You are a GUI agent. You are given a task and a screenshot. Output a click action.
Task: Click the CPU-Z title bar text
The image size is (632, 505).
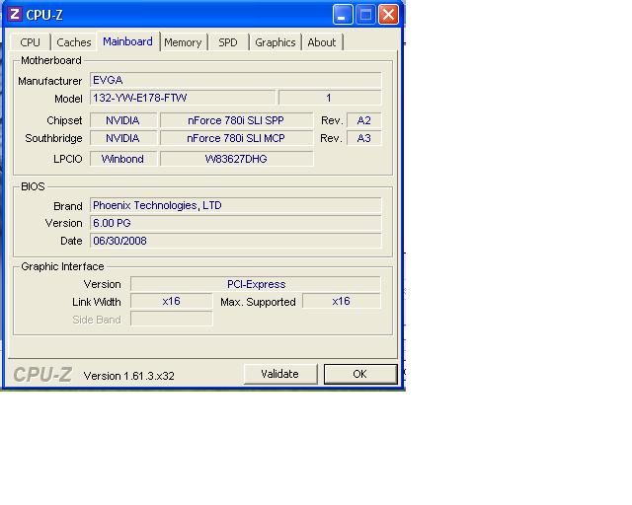click(44, 15)
